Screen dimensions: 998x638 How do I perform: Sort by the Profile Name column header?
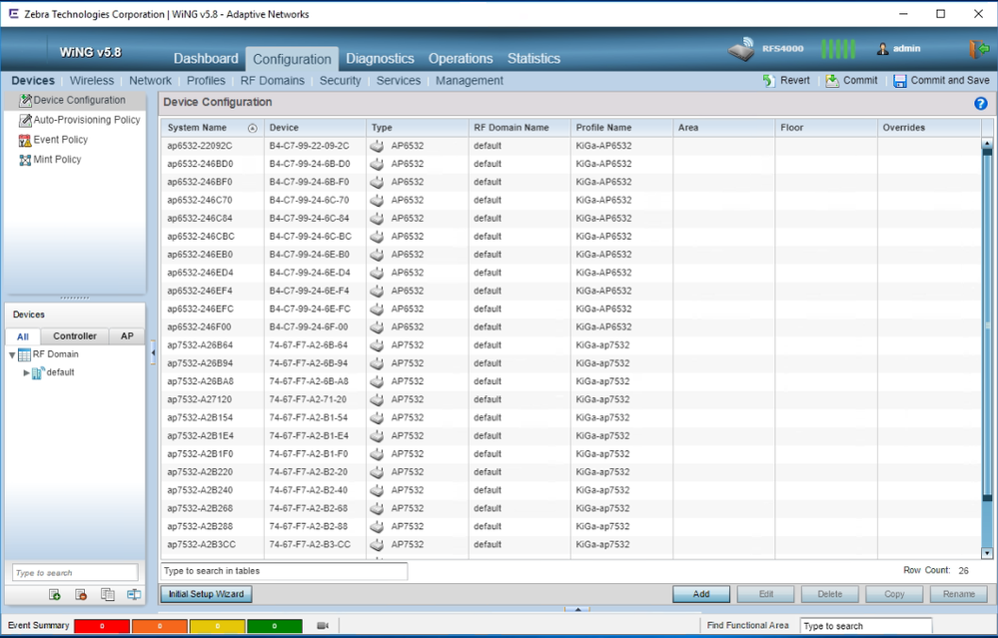click(x=621, y=128)
